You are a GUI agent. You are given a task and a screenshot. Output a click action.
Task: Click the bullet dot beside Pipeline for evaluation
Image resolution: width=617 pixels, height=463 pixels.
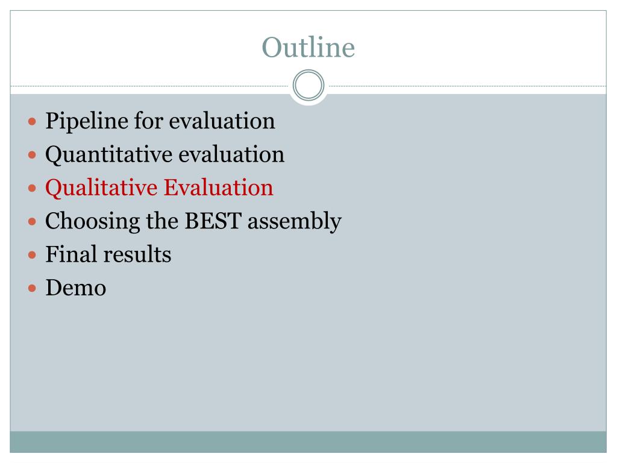point(33,121)
